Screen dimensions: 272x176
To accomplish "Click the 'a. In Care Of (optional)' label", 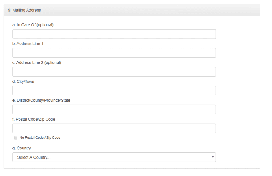I will [x=33, y=25].
